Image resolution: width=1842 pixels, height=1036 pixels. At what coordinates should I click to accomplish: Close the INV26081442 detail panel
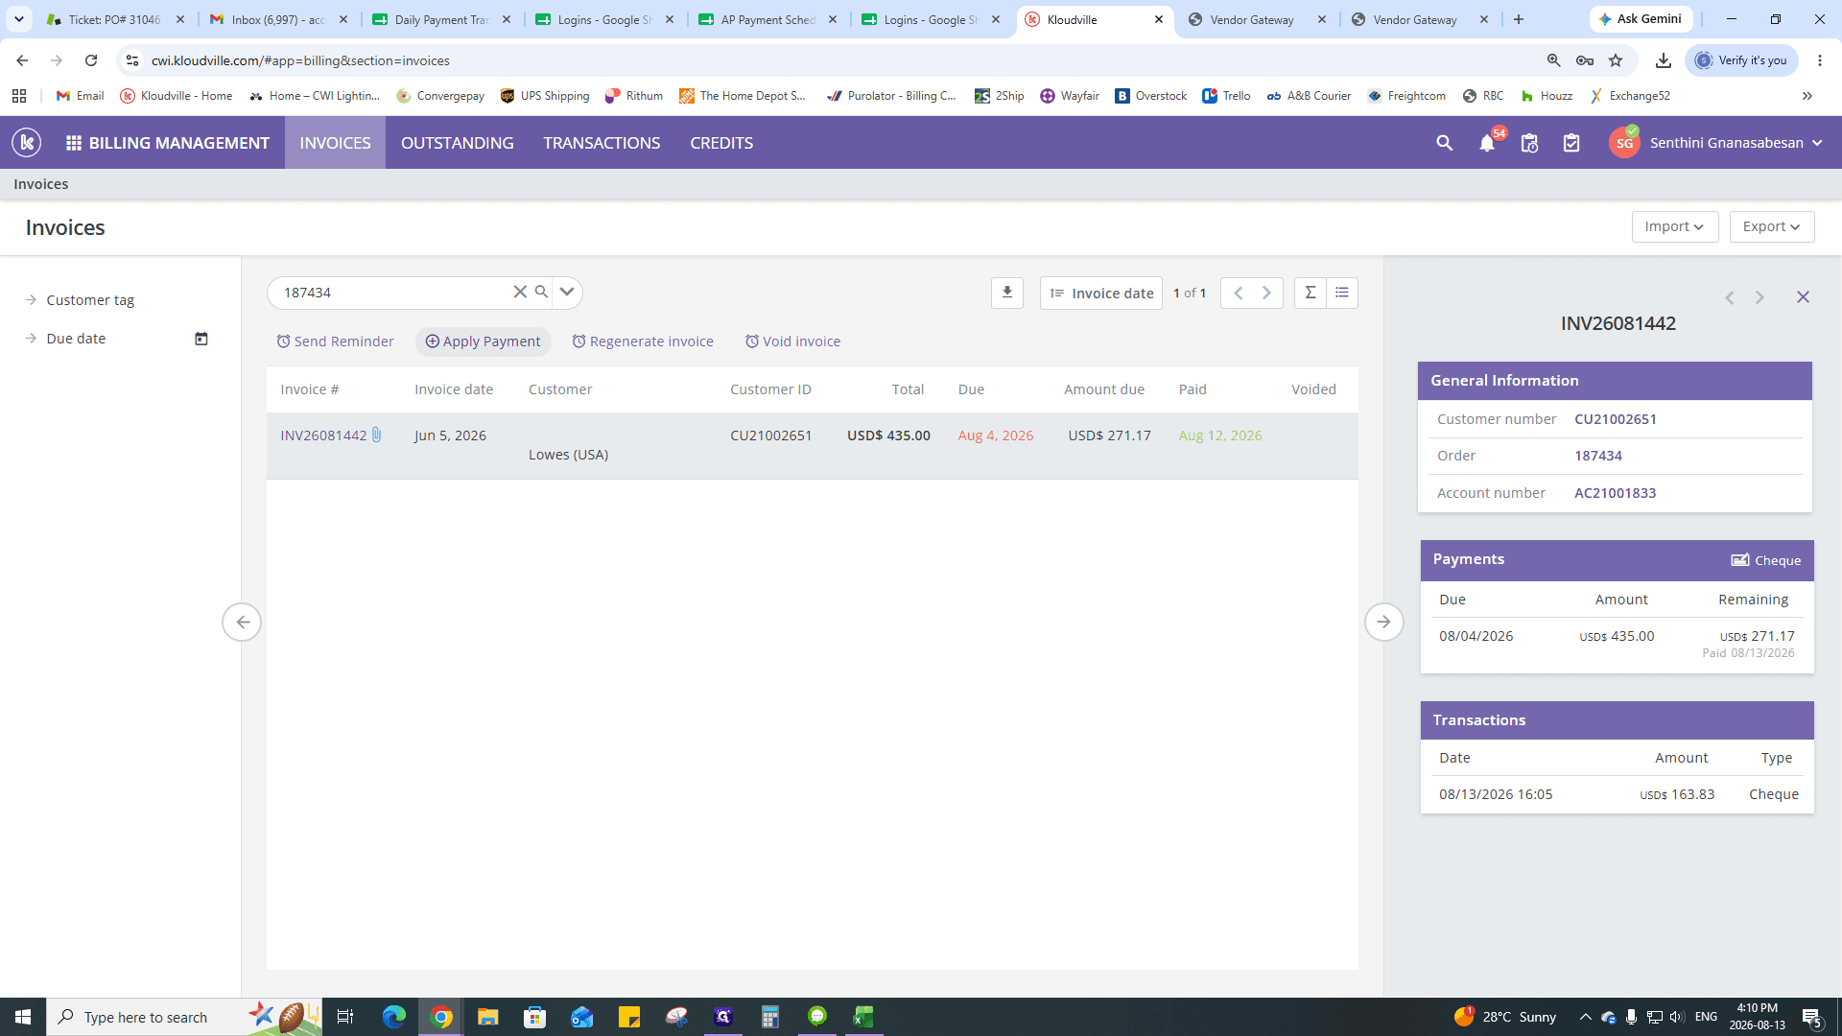point(1803,297)
